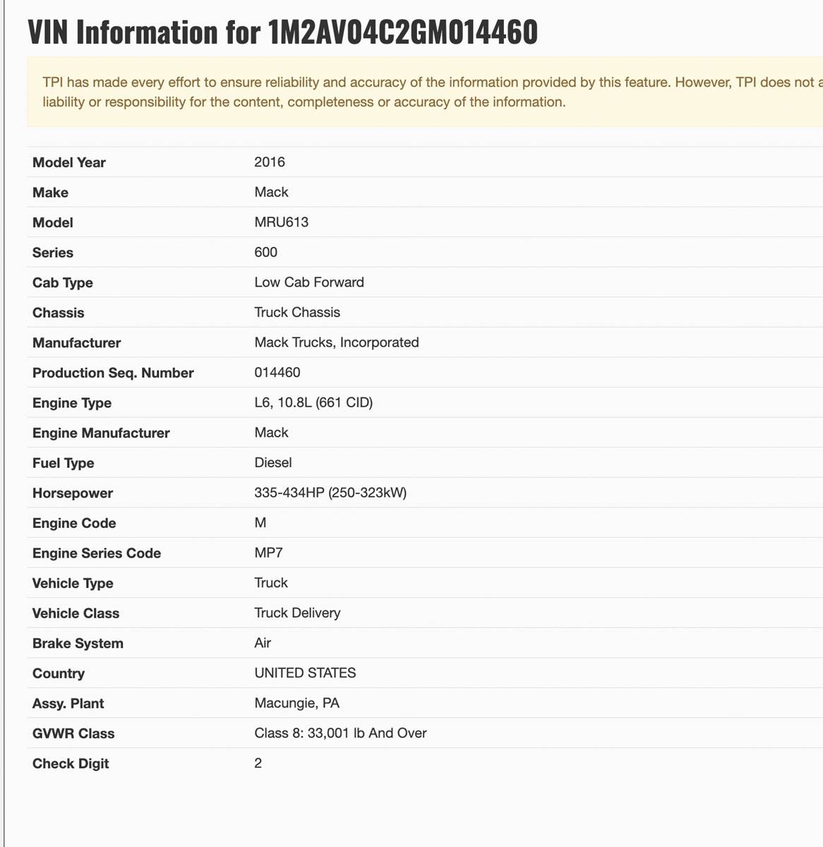Click the Macungie, PA assembly plant value
Image resolution: width=823 pixels, height=847 pixels.
[296, 703]
